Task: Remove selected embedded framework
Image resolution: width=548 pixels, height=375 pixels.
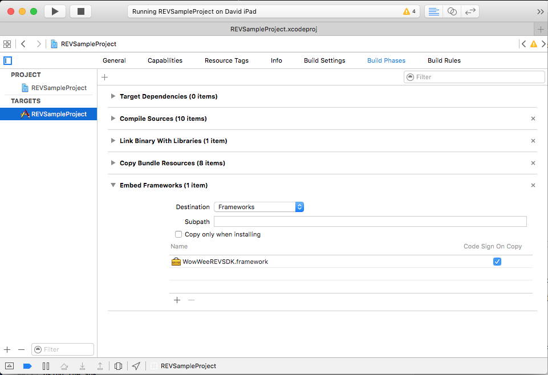Action: click(191, 300)
